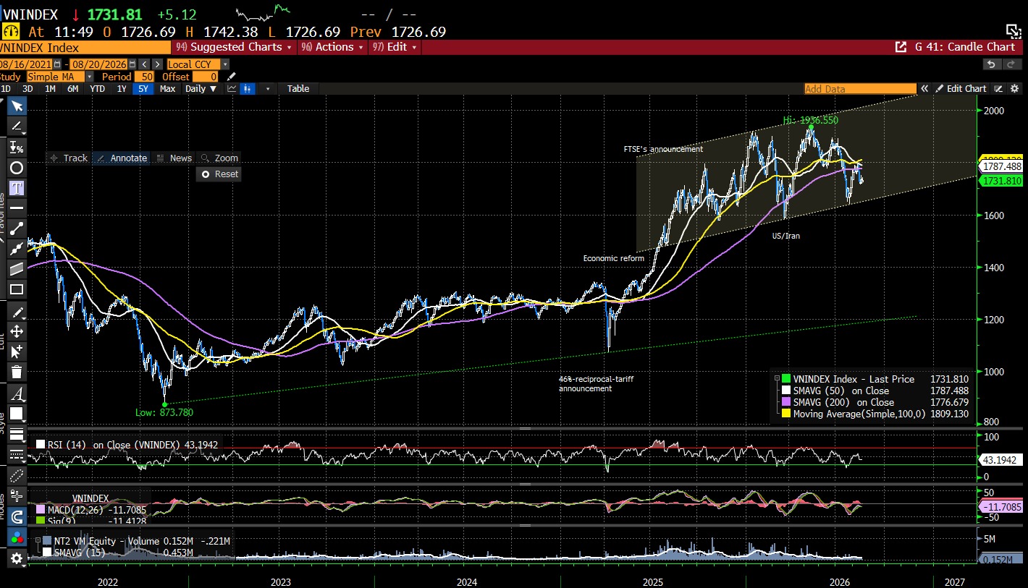Collapse the expand icon under window controls

(x=1014, y=30)
